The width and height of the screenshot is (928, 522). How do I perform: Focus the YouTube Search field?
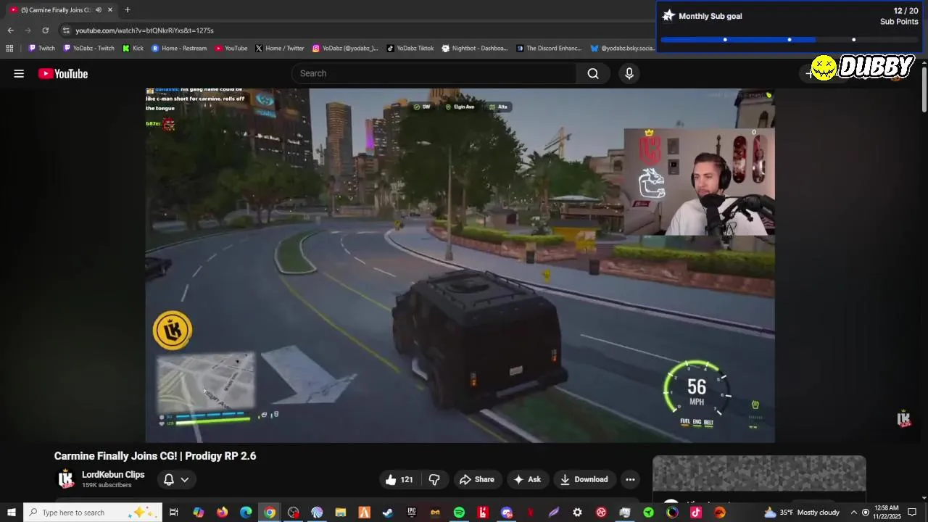tap(435, 73)
